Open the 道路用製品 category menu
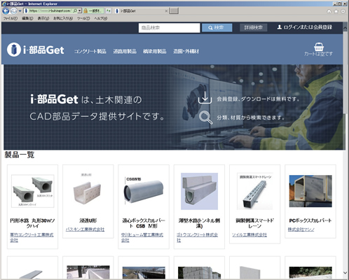 tap(125, 51)
